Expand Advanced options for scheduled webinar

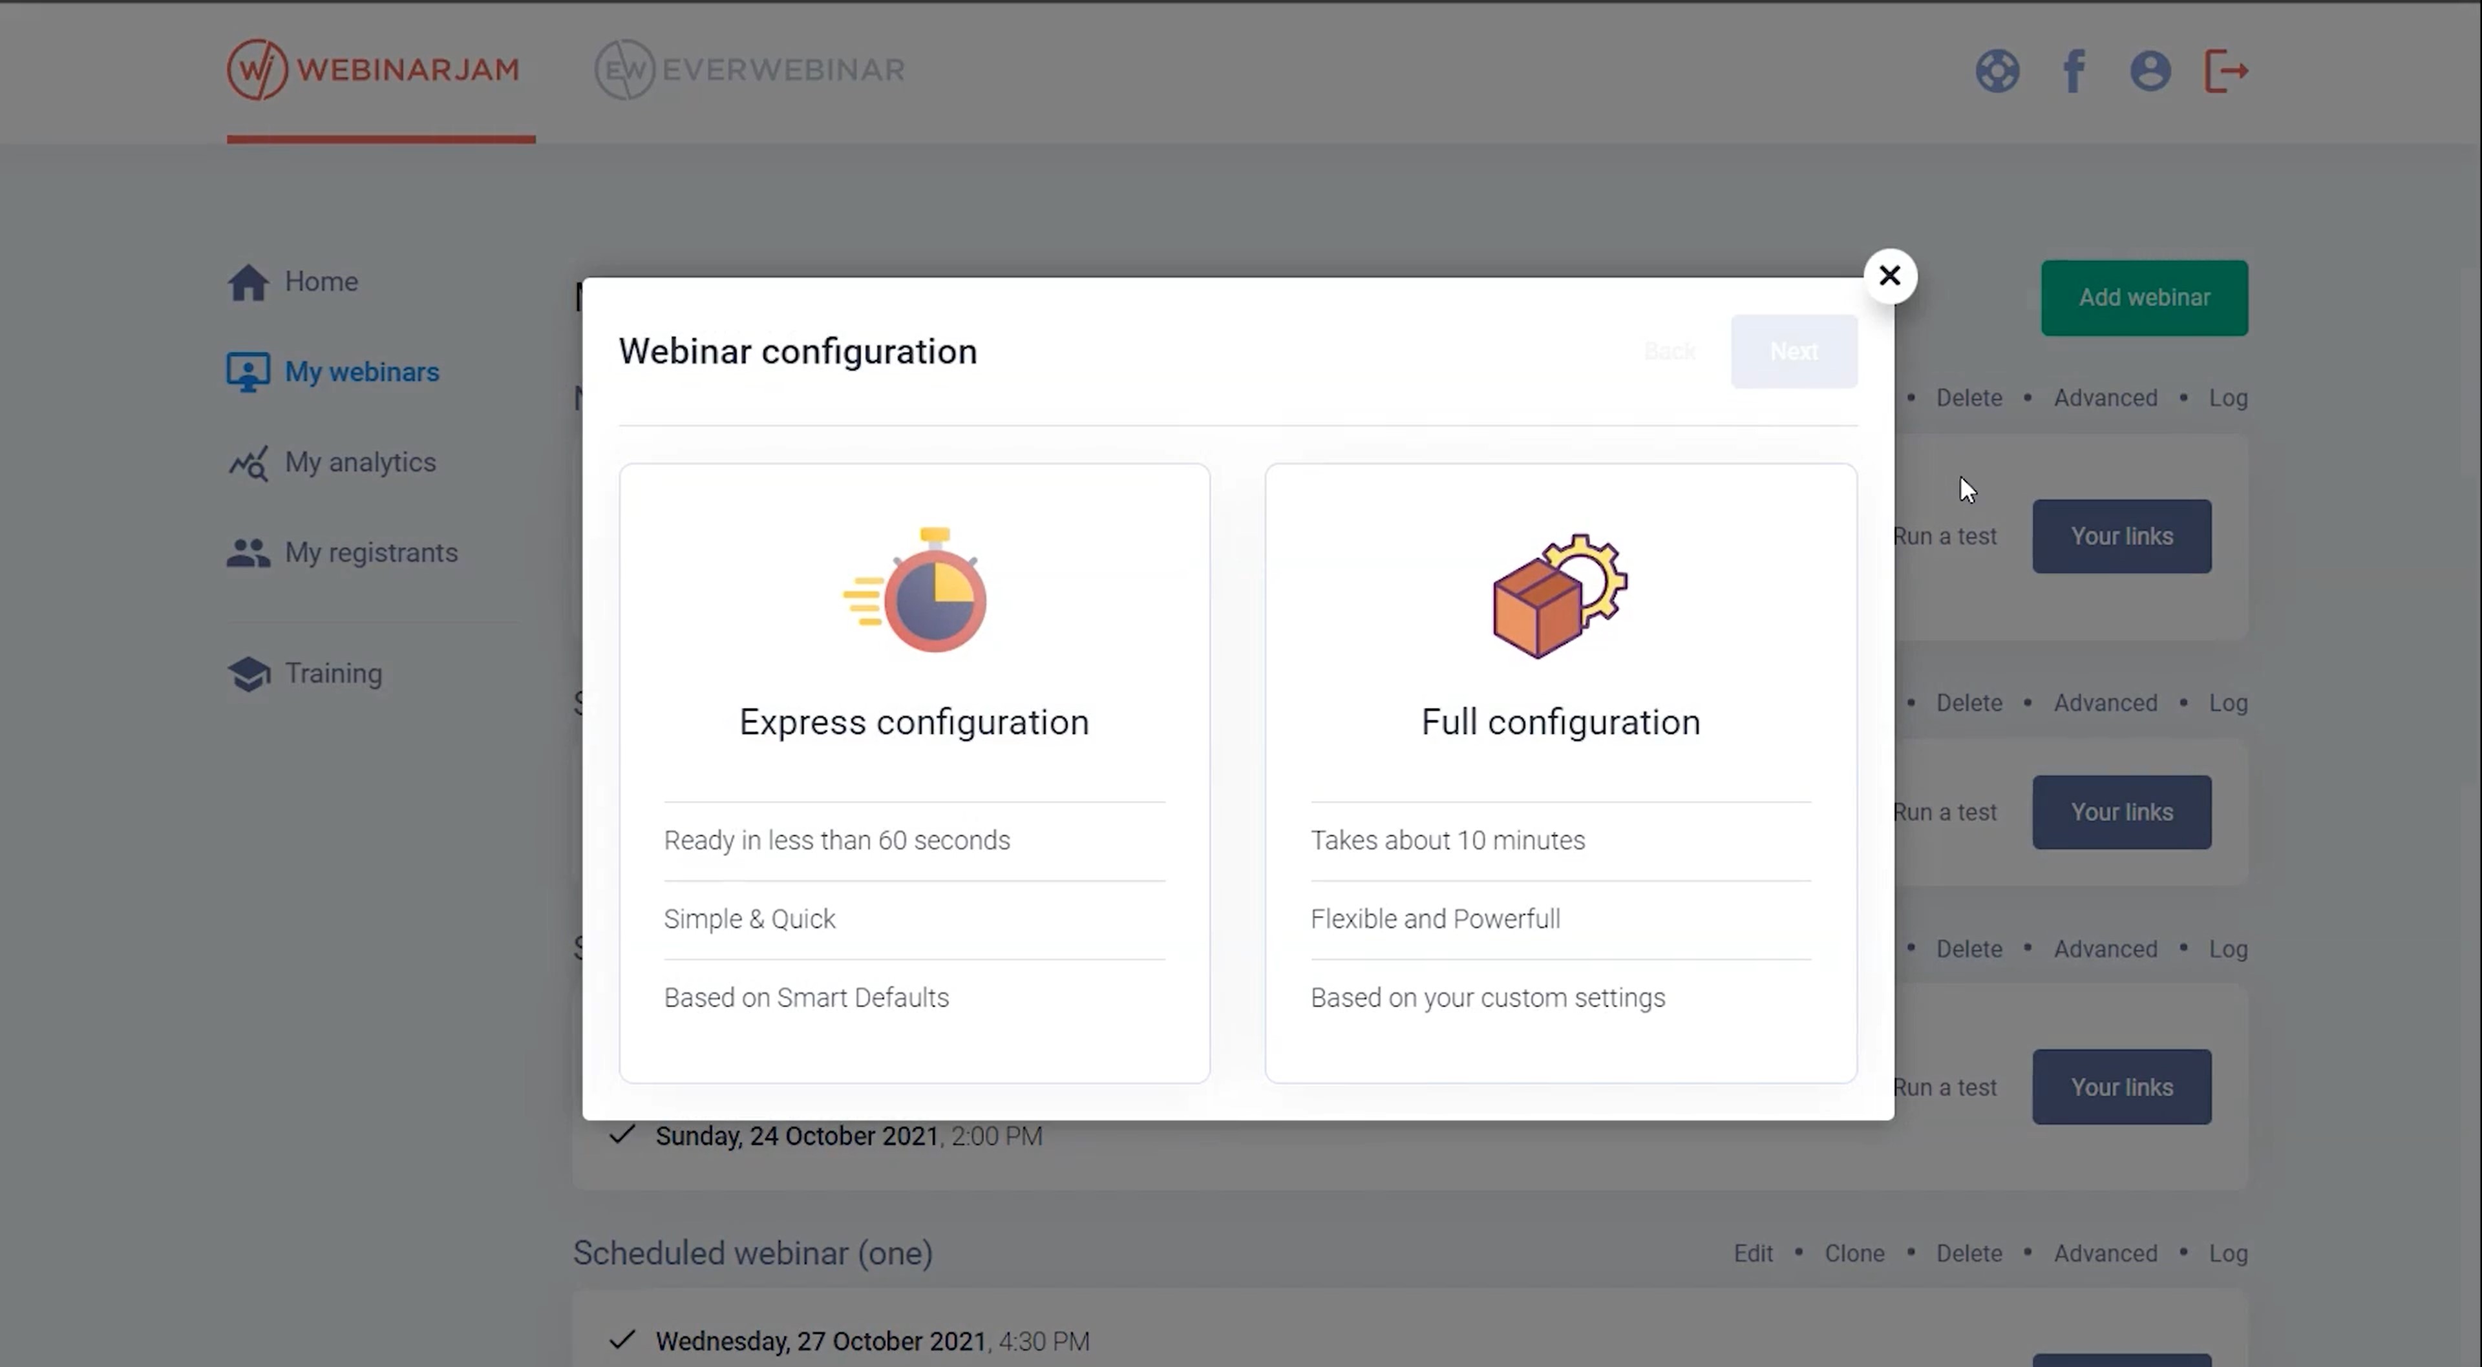pos(2103,1253)
